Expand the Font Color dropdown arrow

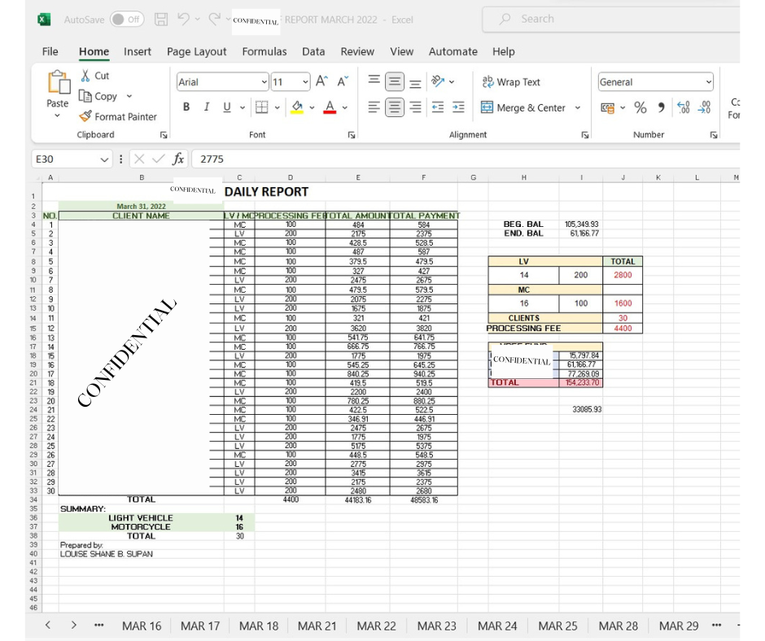coord(344,107)
